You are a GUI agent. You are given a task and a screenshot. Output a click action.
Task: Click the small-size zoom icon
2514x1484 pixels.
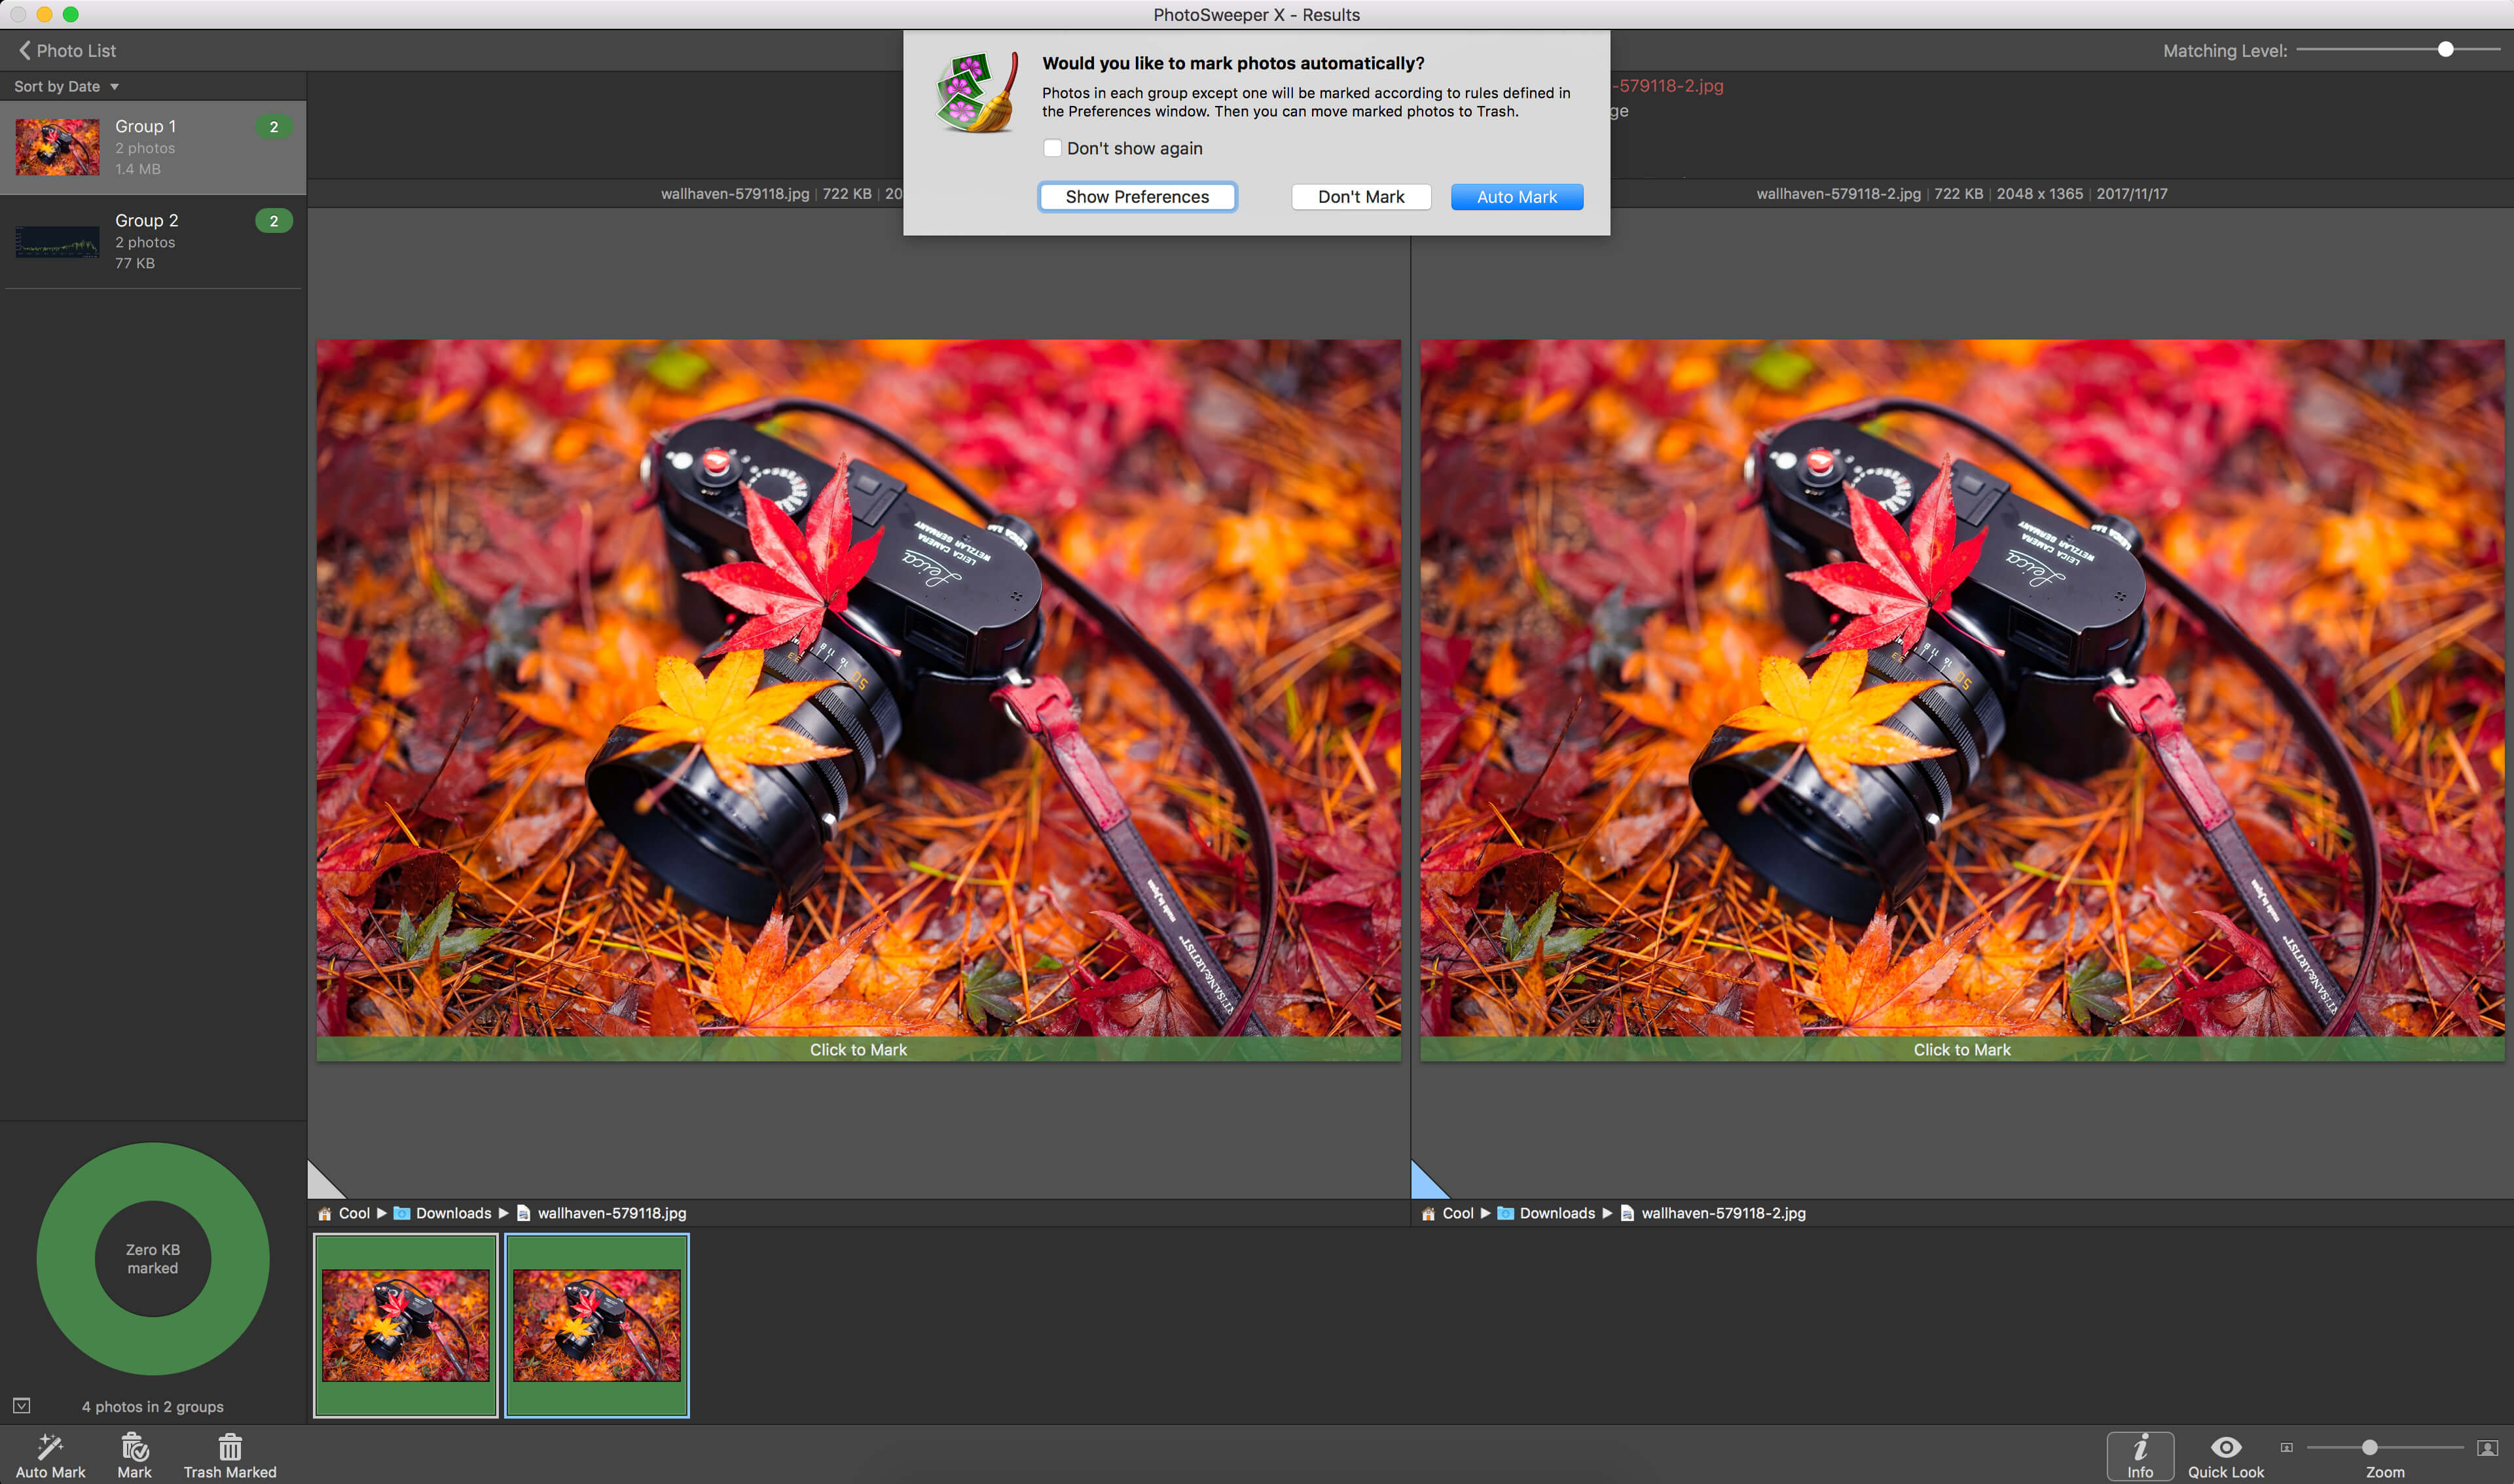click(2286, 1447)
